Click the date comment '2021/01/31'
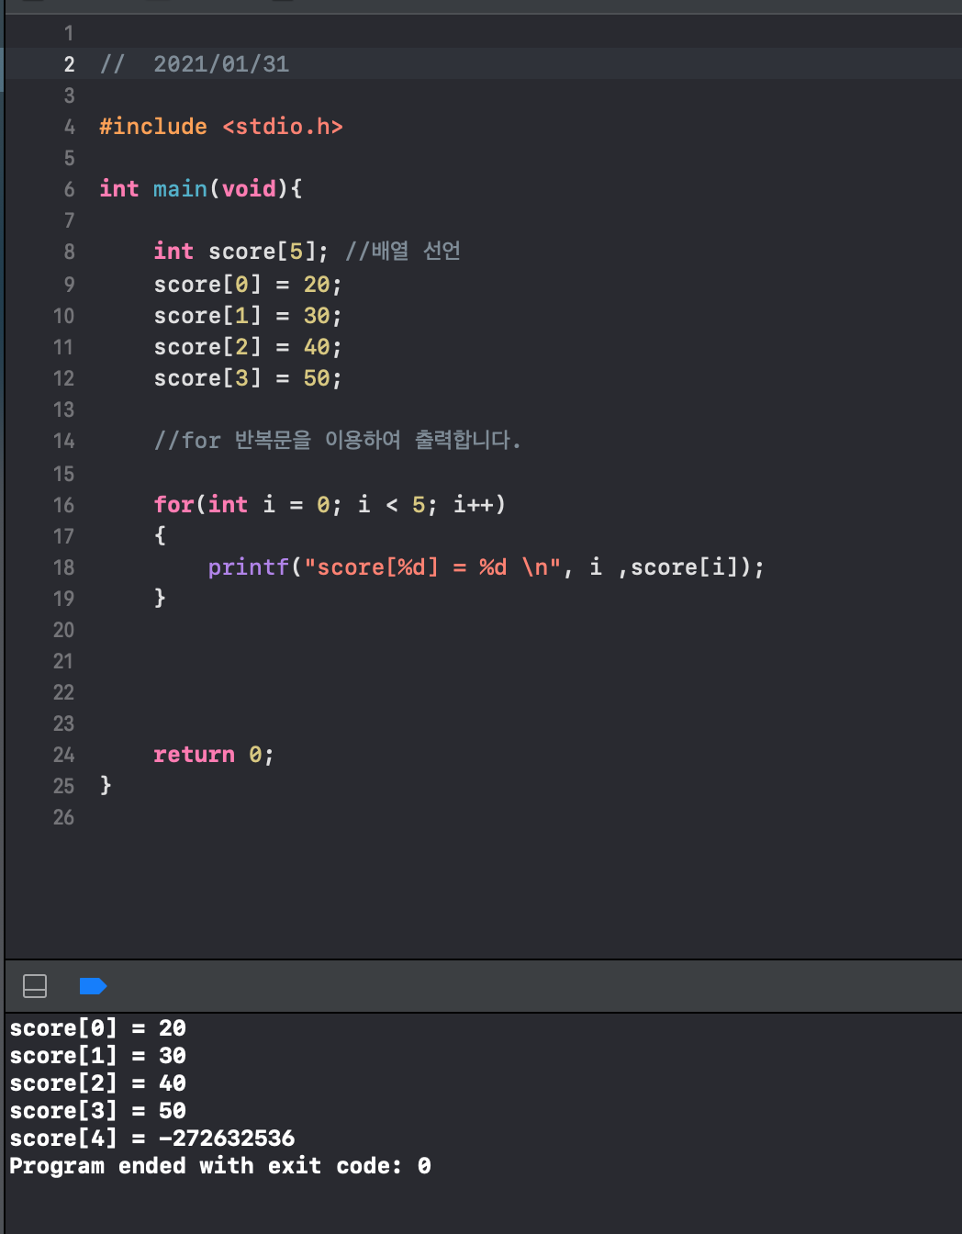The image size is (962, 1234). tap(221, 64)
